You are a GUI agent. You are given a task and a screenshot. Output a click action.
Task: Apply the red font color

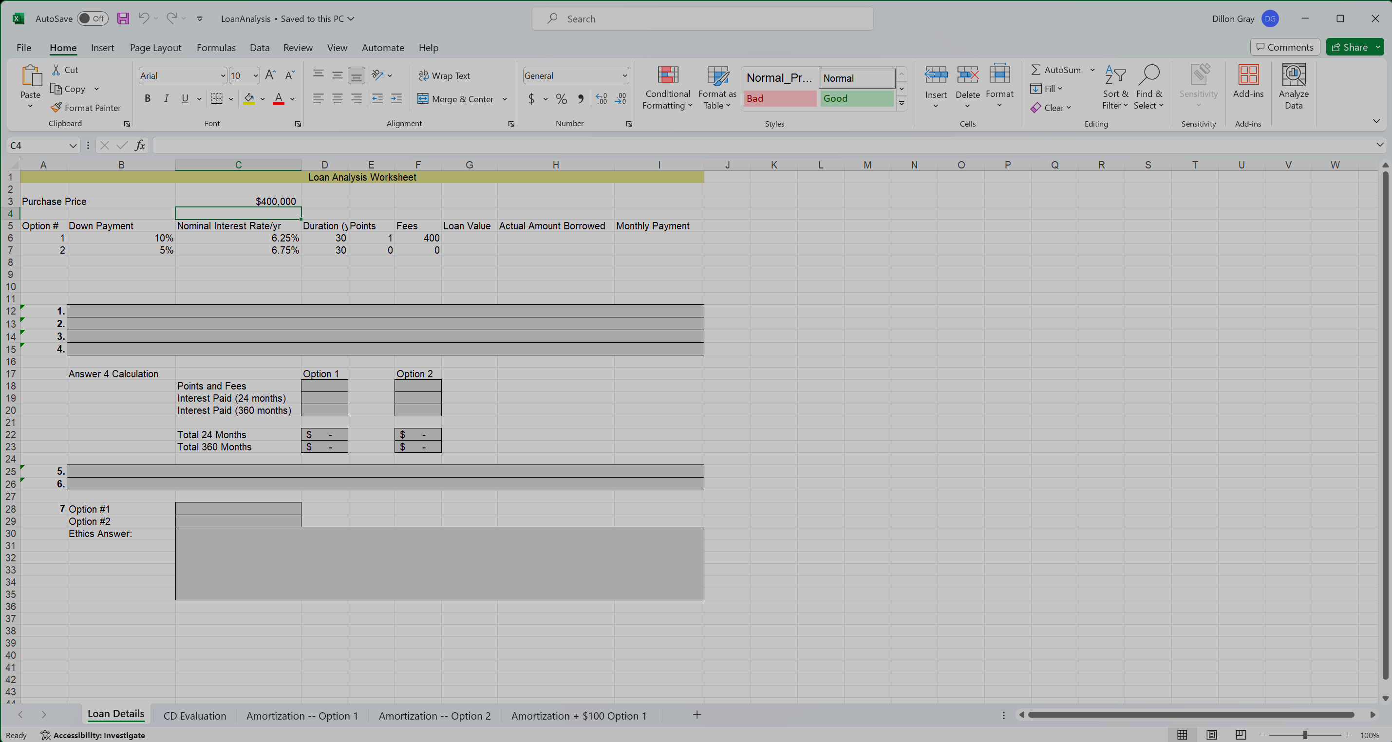278,98
